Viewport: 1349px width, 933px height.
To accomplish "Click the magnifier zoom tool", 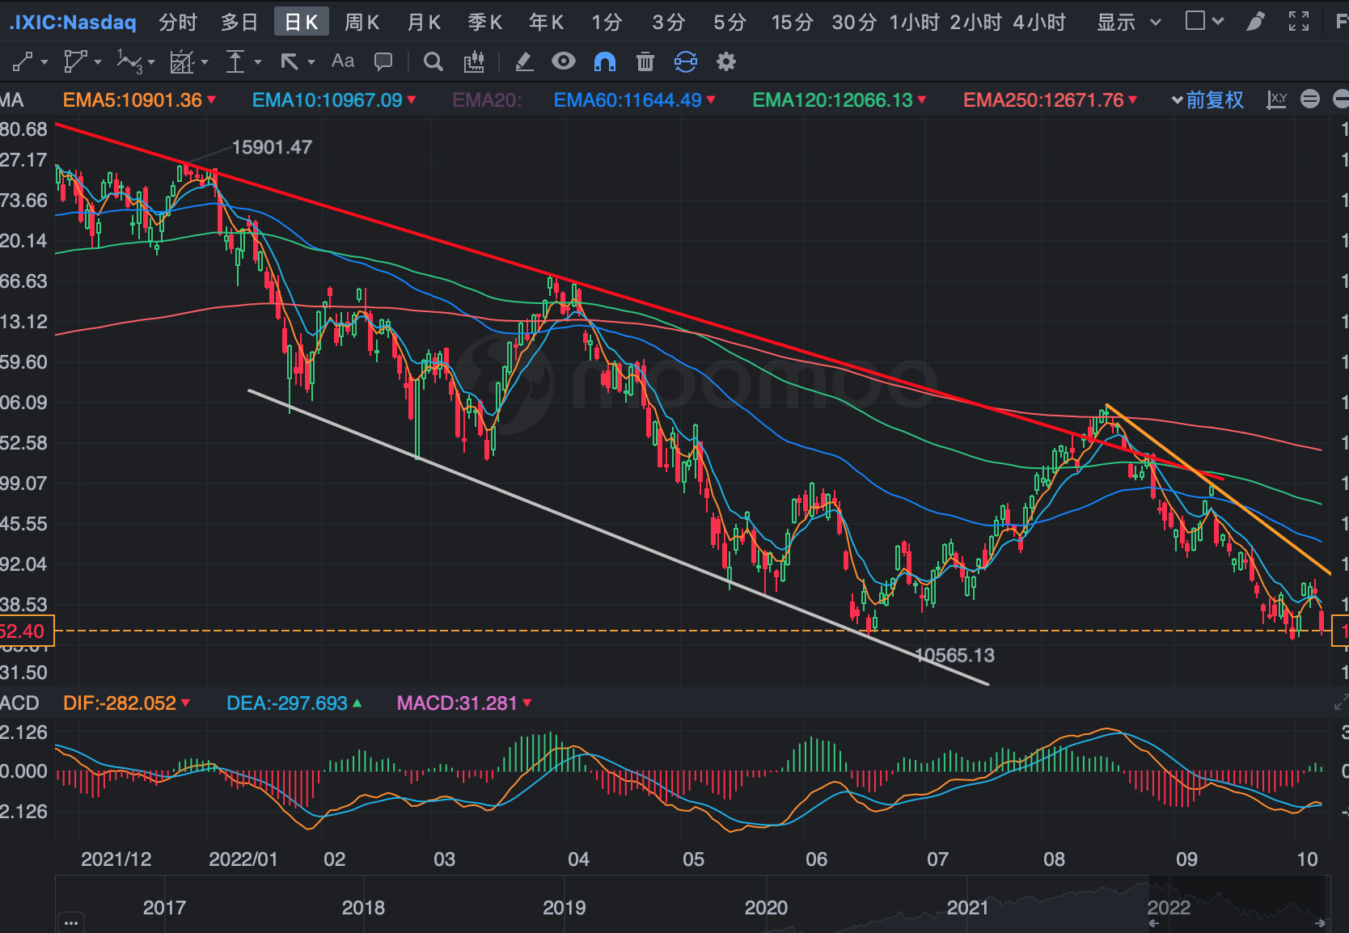I will point(433,61).
